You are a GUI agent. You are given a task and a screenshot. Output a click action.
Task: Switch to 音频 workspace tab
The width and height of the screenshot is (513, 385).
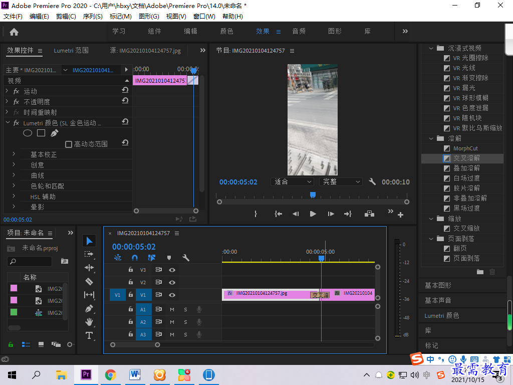pos(299,31)
